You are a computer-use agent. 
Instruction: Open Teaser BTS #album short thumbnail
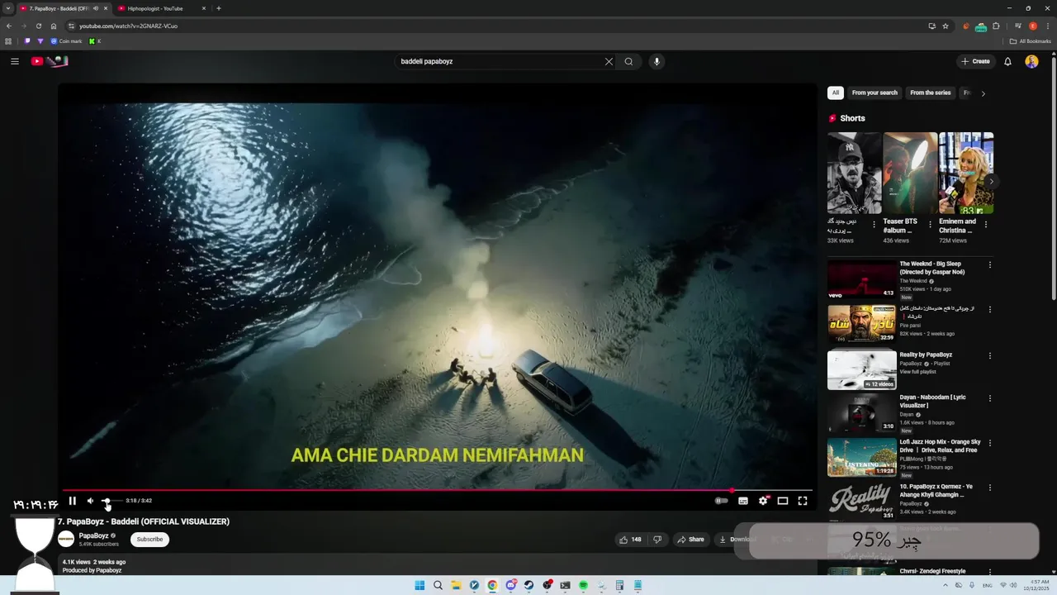click(910, 174)
